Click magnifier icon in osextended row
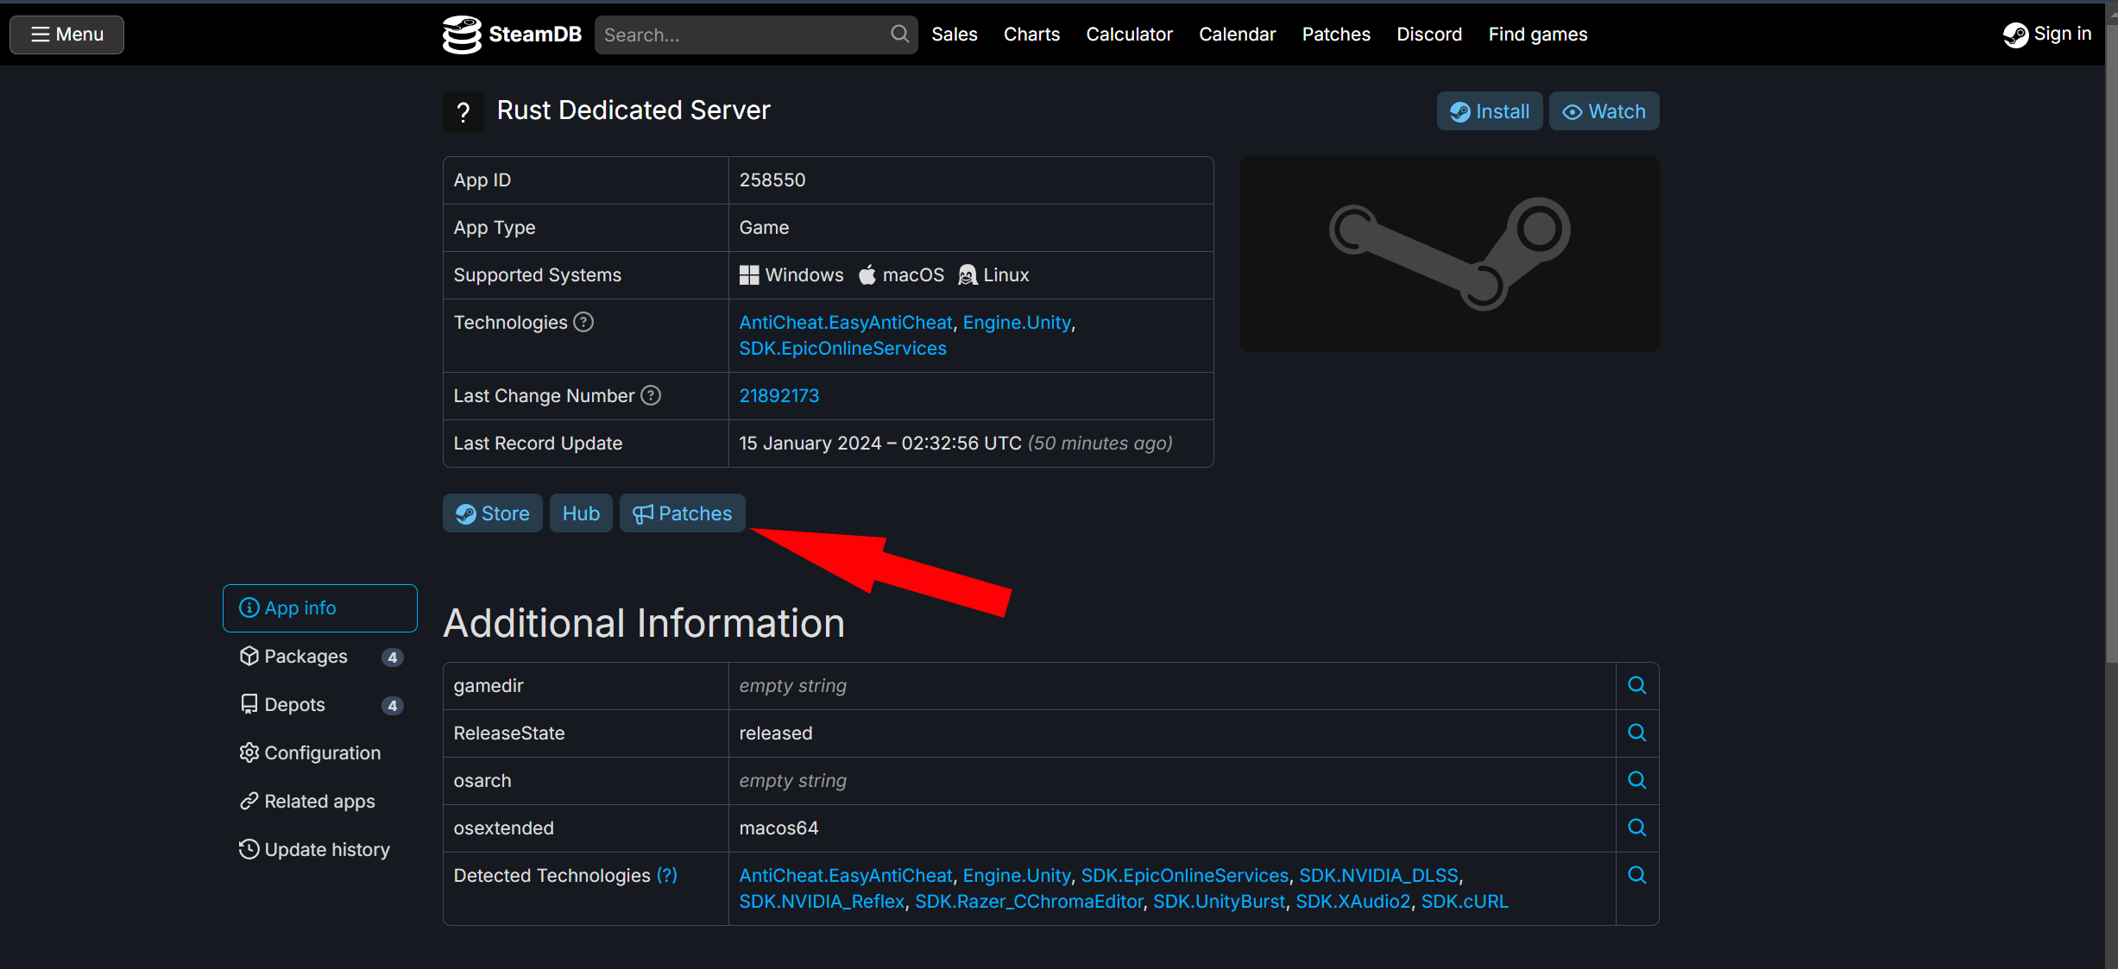Viewport: 2118px width, 969px height. tap(1636, 828)
